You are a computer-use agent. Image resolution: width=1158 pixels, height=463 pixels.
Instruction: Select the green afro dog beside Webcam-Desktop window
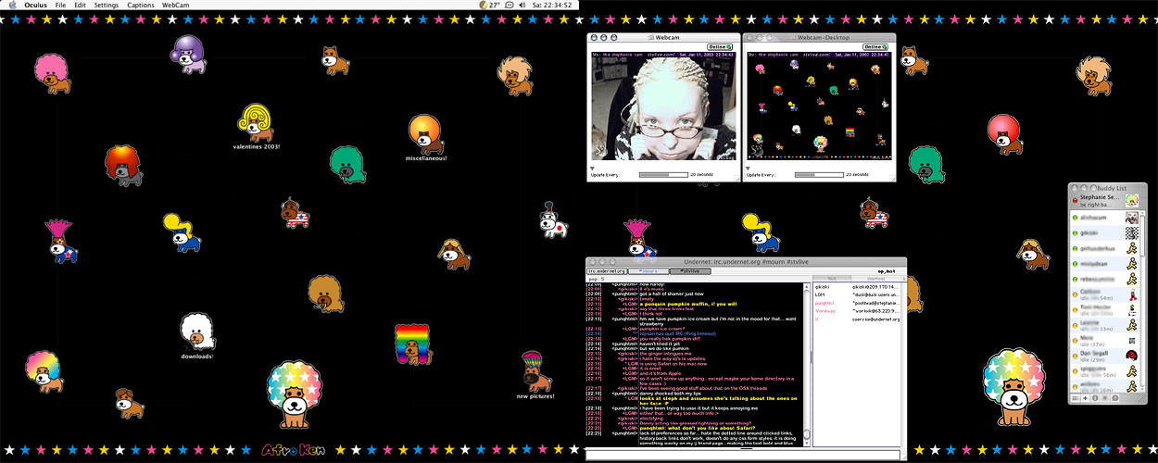926,164
